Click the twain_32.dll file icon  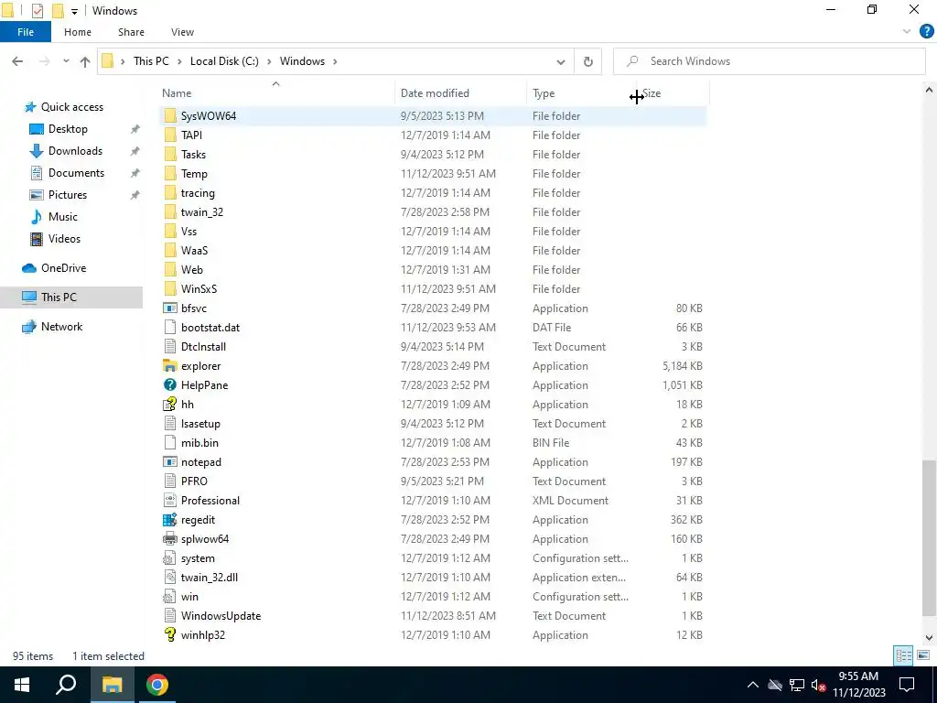[170, 578]
